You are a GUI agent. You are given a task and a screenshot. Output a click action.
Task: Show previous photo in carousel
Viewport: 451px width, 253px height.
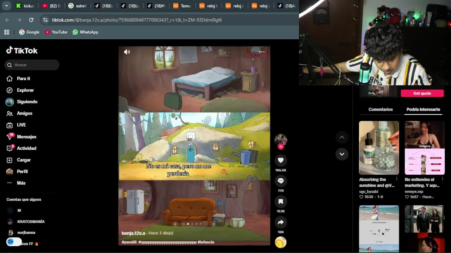click(175, 224)
